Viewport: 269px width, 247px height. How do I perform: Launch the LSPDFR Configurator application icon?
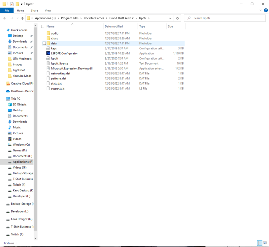tap(48, 53)
